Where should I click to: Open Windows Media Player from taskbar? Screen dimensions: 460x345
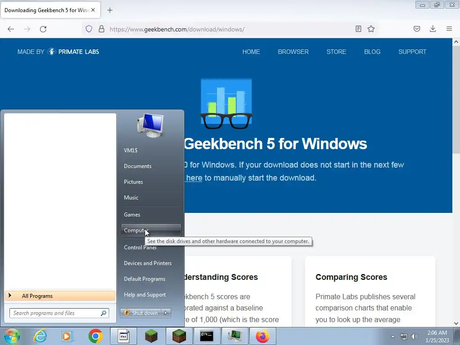tap(67, 336)
